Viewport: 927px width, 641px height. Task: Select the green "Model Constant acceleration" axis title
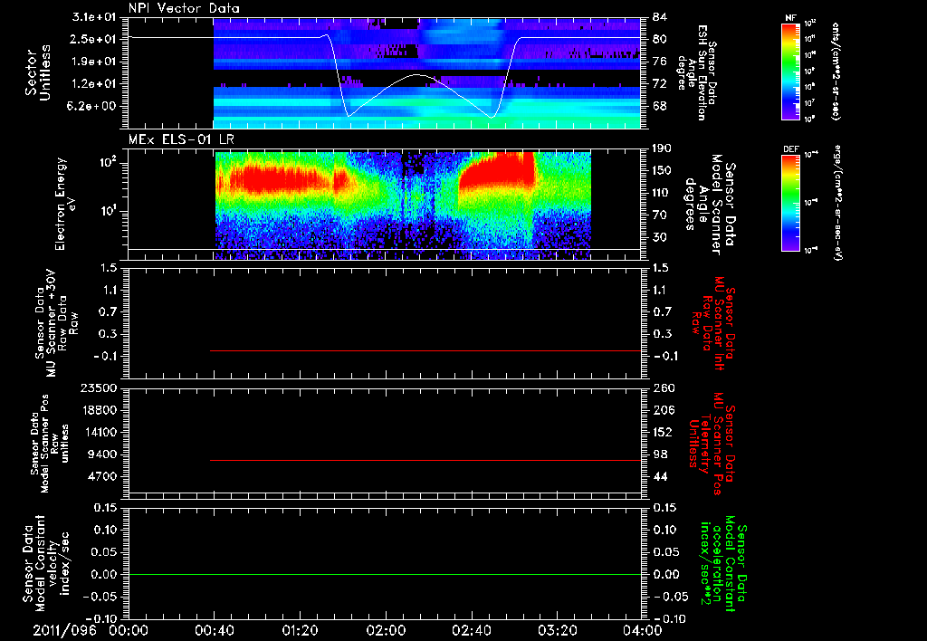point(723,563)
